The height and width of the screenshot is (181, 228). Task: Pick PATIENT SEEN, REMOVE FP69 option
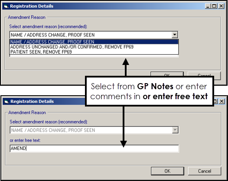pos(94,52)
